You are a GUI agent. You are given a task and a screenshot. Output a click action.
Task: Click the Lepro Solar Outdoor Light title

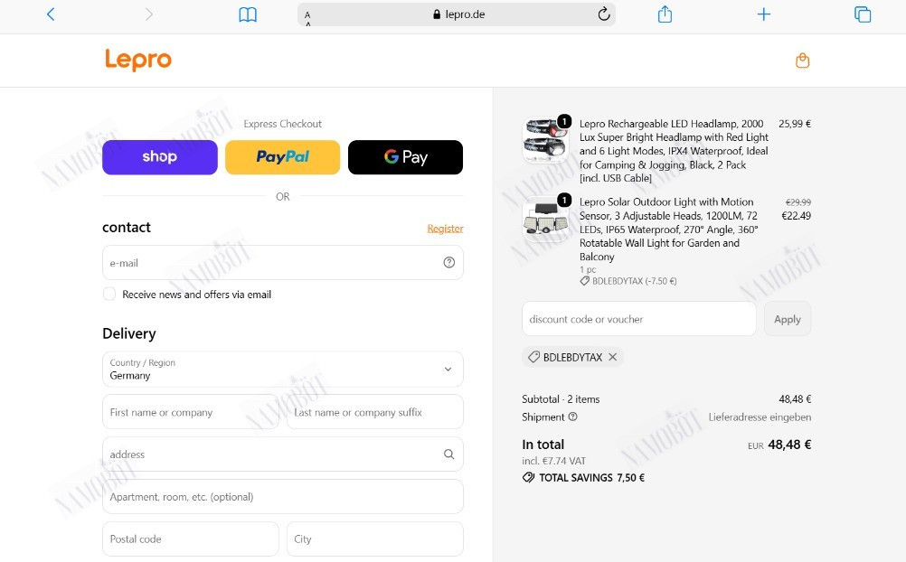point(668,229)
